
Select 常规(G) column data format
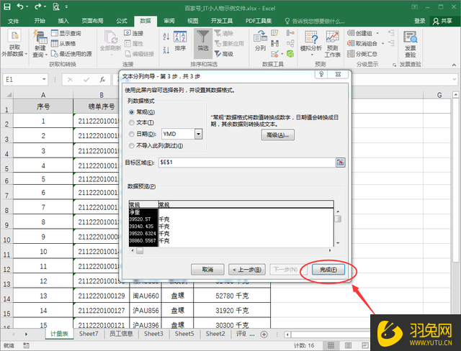point(142,112)
